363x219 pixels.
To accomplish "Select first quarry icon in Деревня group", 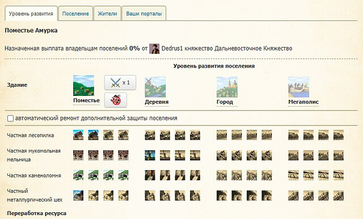I will point(150,175).
